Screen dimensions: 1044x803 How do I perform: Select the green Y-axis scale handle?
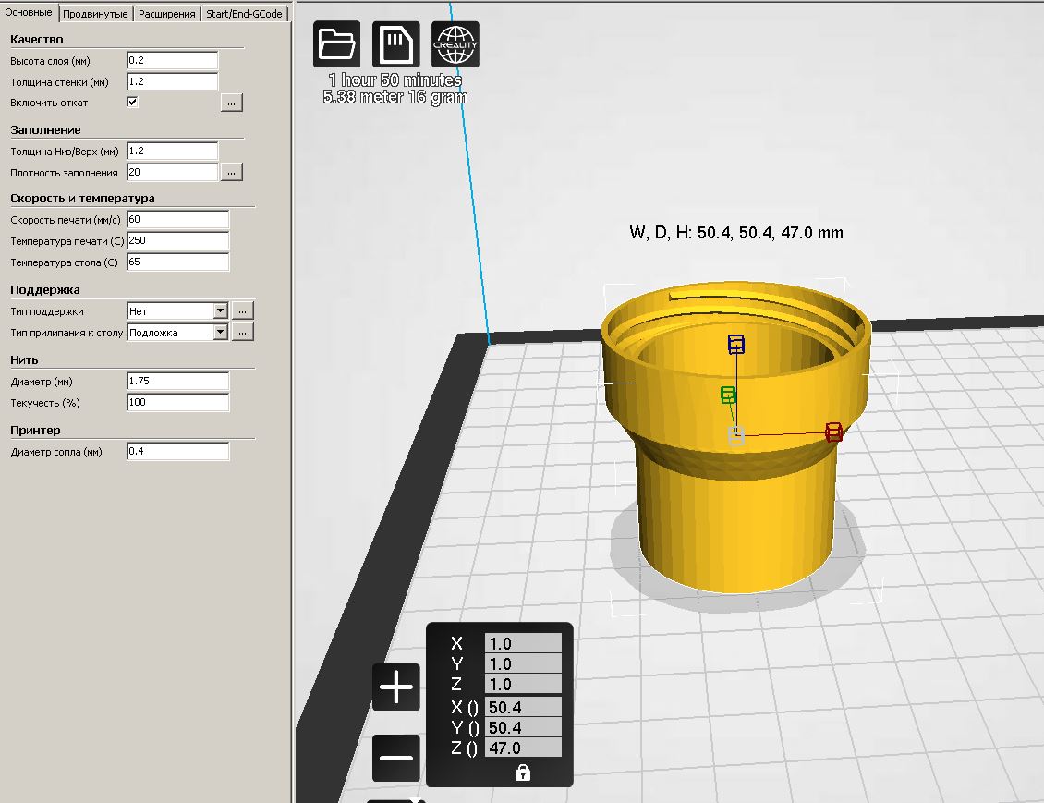(x=728, y=395)
